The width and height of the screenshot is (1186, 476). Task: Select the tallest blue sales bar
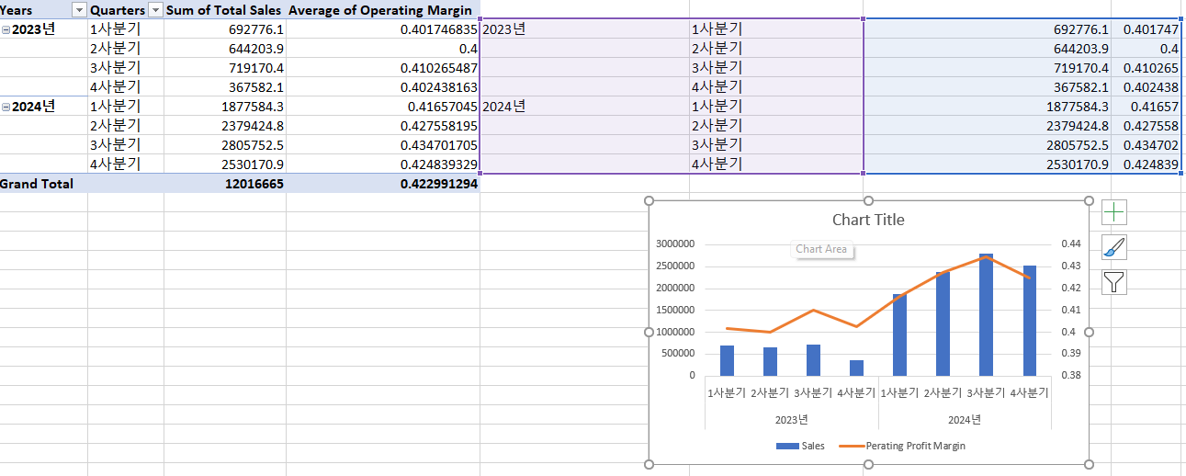[986, 314]
